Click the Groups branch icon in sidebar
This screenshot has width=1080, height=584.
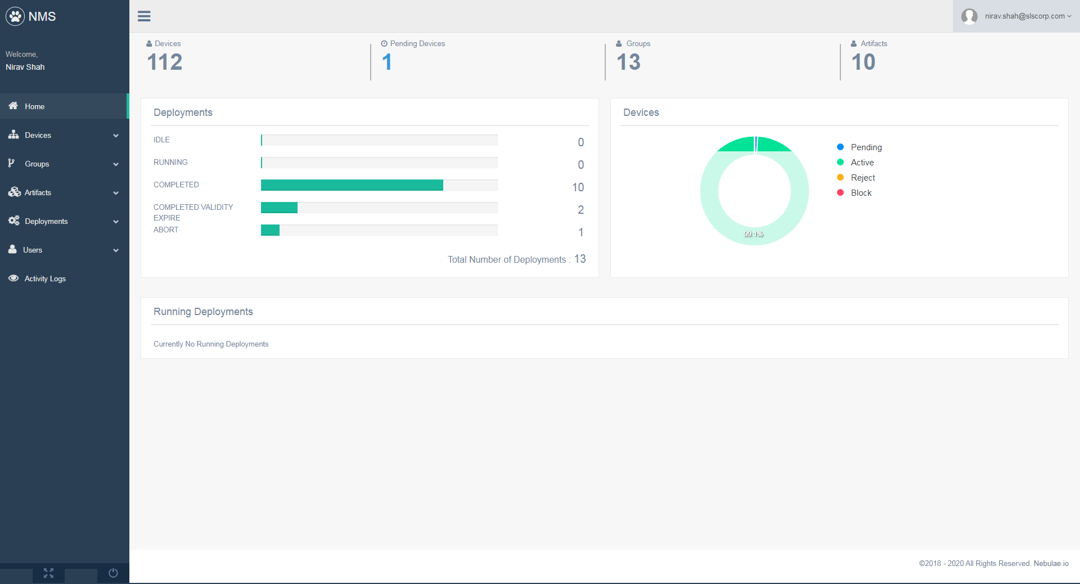click(11, 163)
